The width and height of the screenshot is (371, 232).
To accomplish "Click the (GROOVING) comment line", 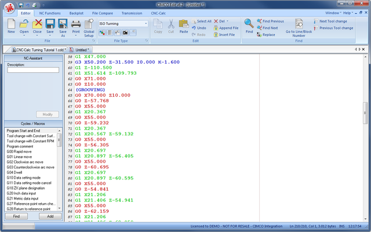I will [90, 90].
